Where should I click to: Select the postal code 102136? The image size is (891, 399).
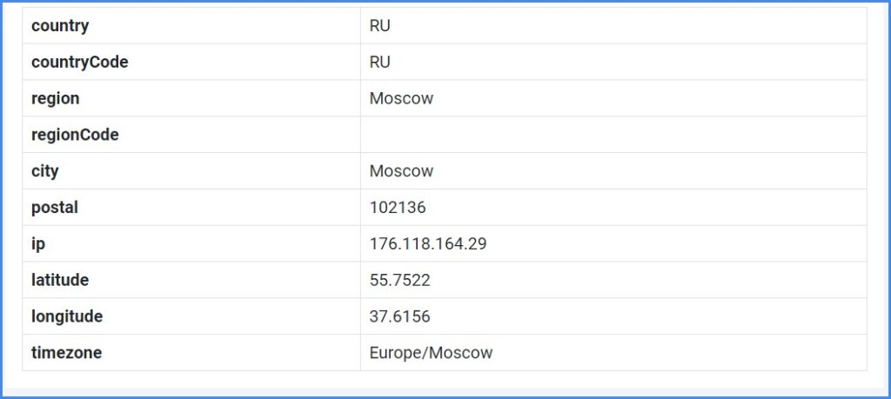point(397,208)
